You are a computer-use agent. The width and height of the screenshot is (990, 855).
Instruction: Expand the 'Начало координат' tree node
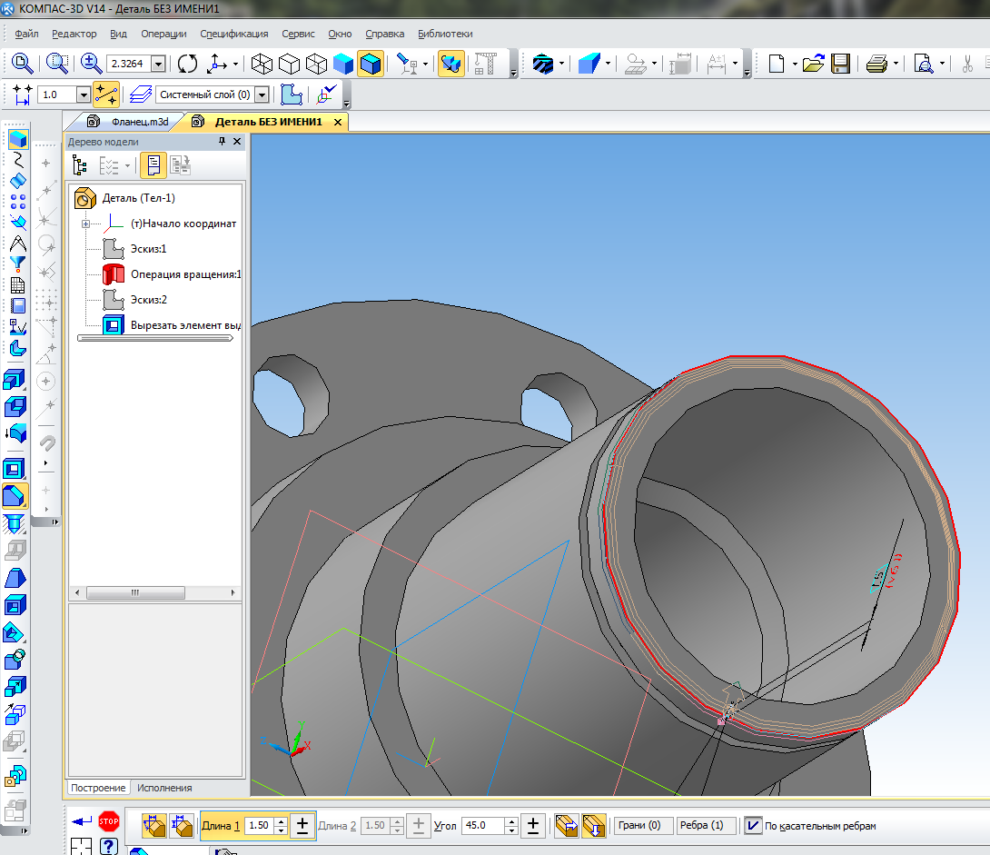point(86,224)
